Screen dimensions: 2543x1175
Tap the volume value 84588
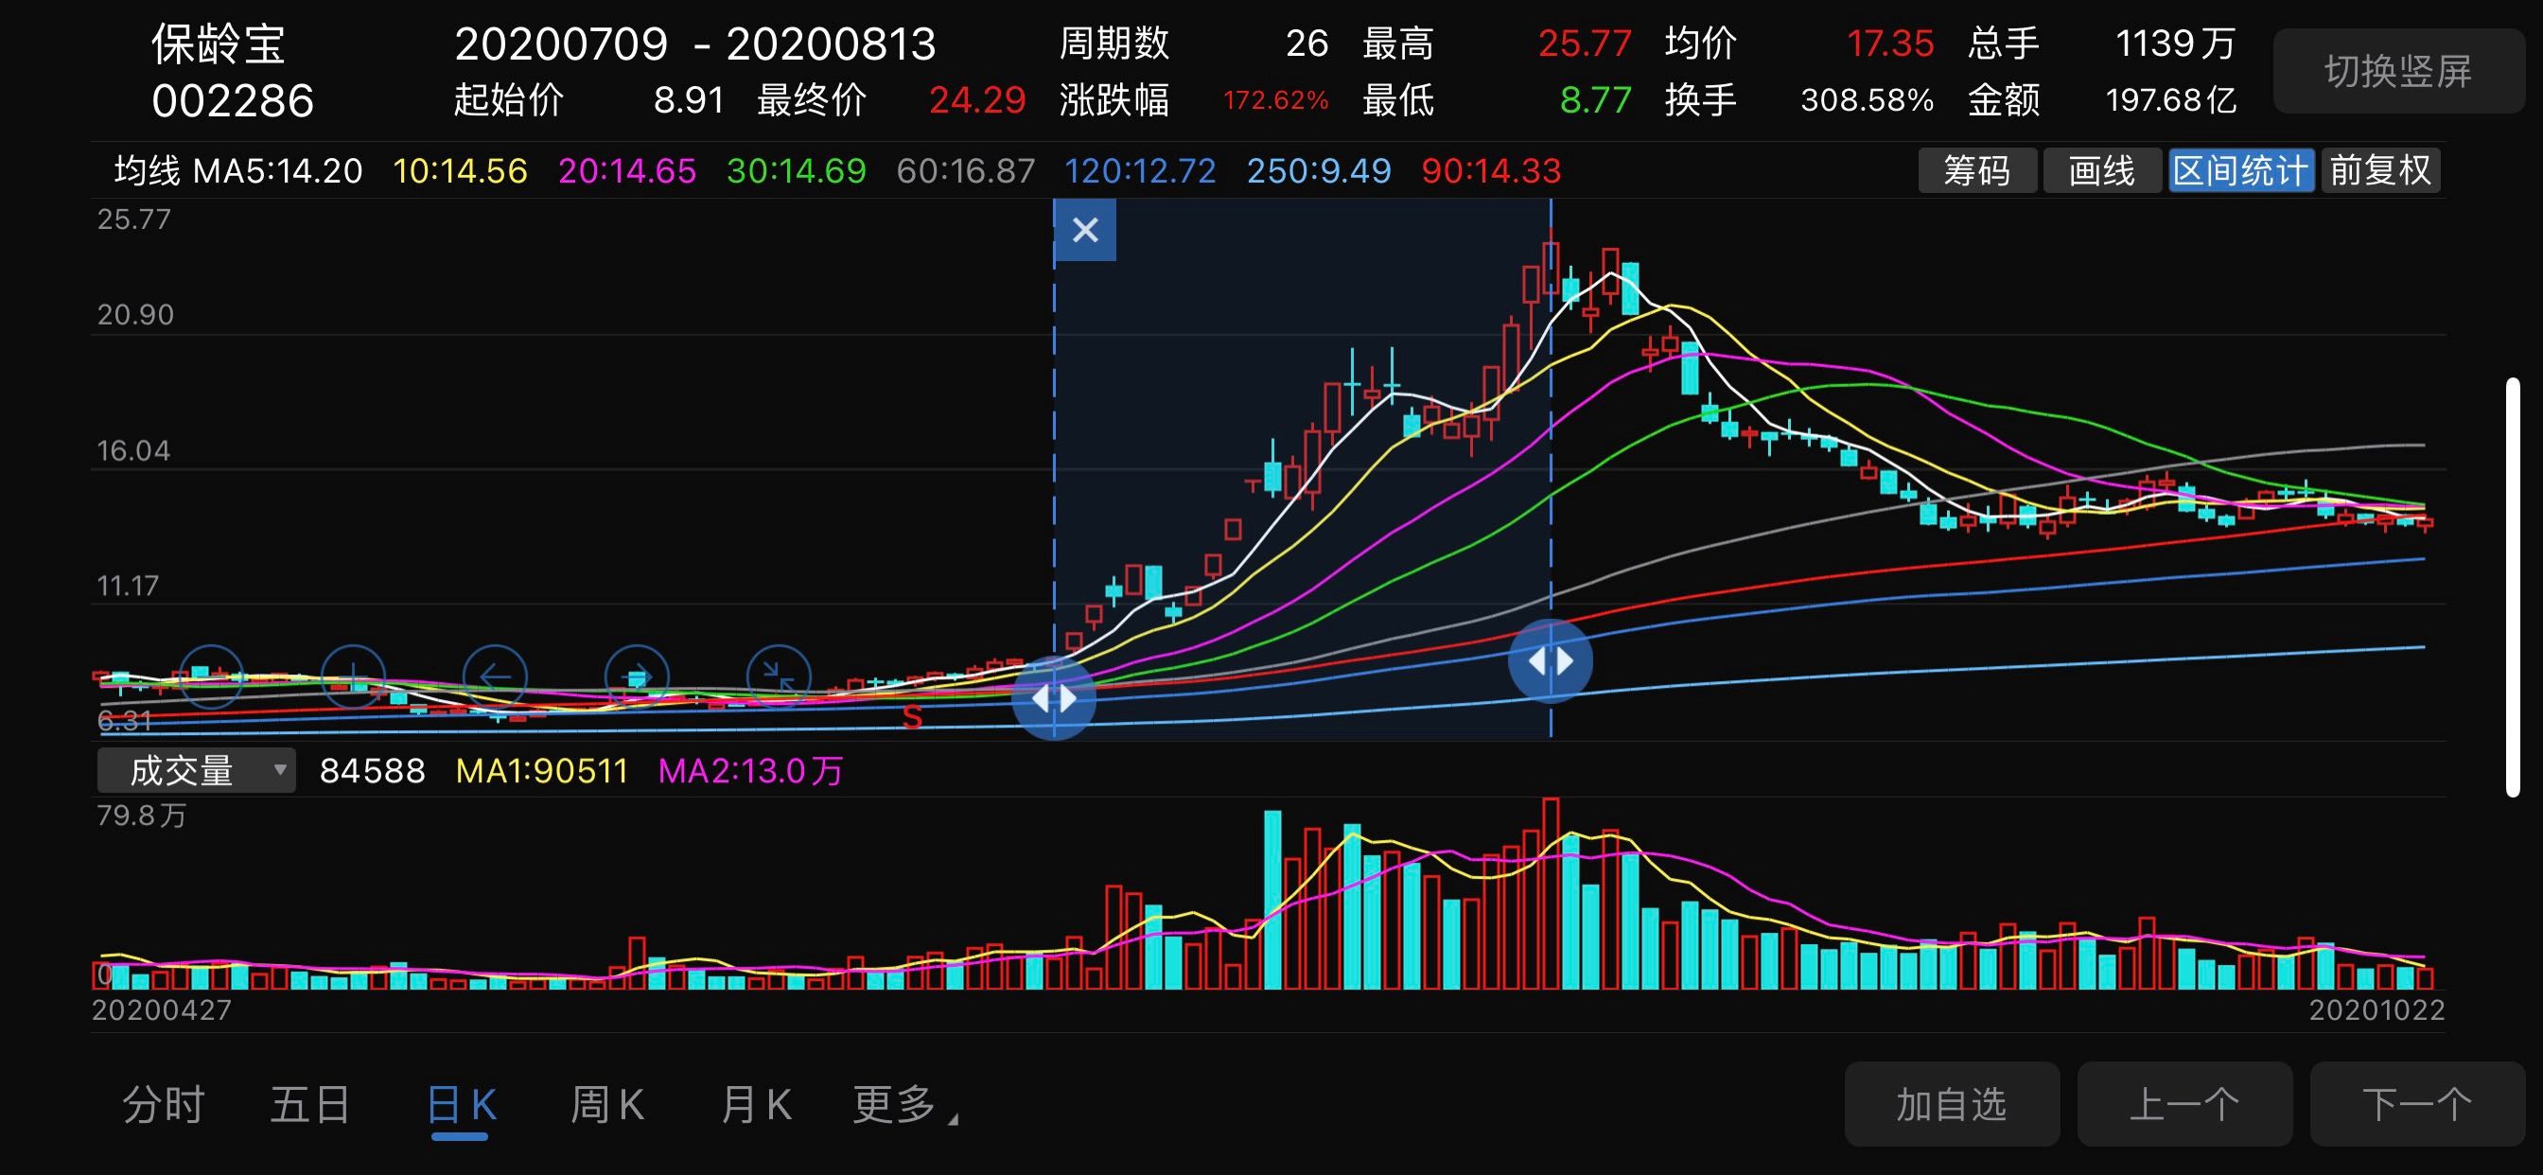point(372,770)
